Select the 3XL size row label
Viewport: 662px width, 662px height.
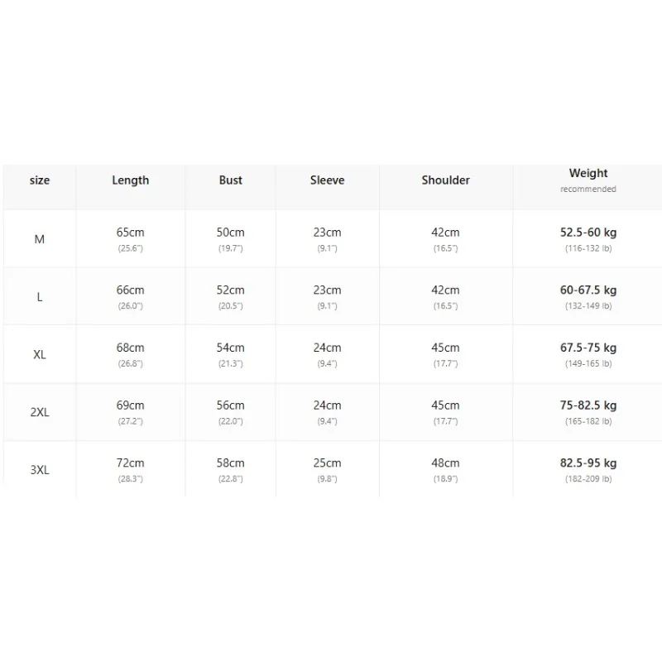click(40, 470)
